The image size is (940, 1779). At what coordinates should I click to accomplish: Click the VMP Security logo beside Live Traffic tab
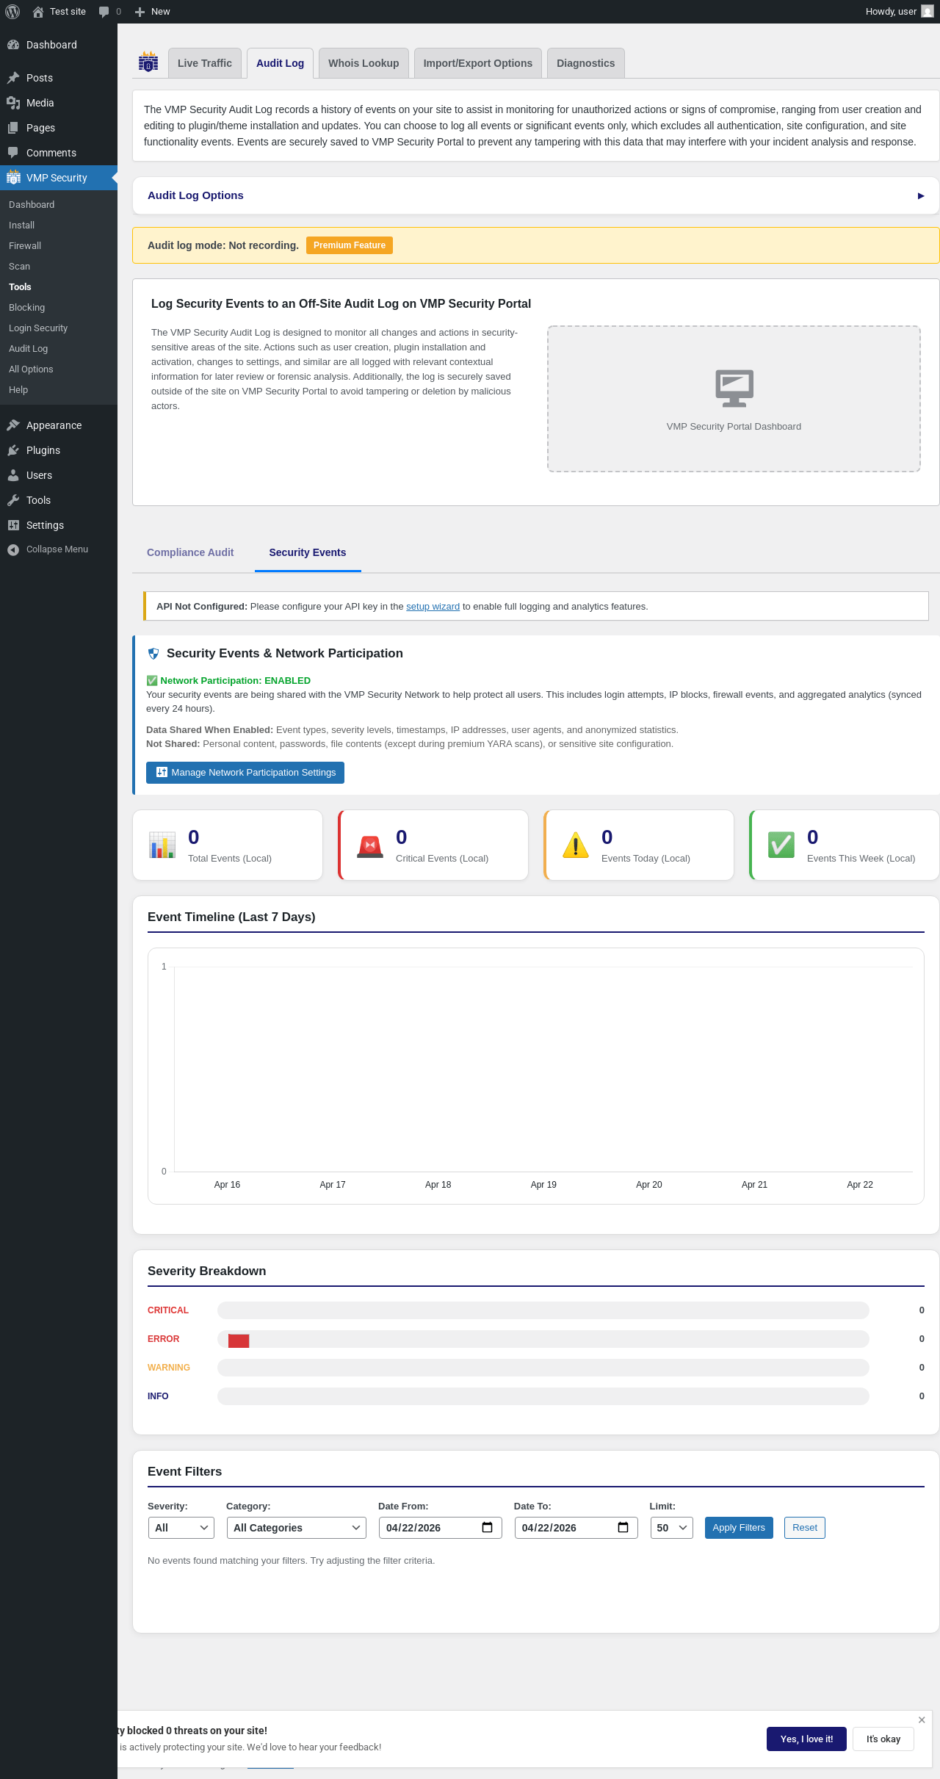pos(148,62)
